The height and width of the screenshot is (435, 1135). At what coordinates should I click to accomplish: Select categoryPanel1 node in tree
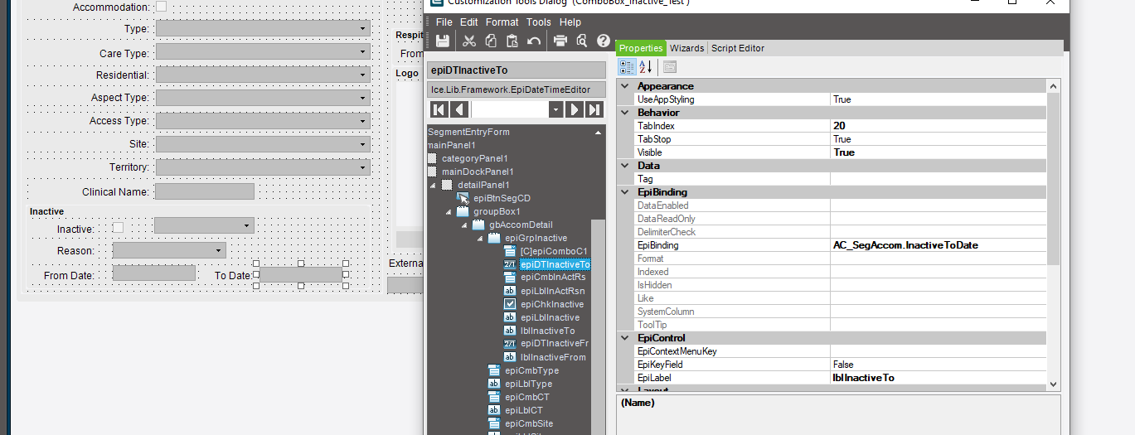click(x=475, y=158)
